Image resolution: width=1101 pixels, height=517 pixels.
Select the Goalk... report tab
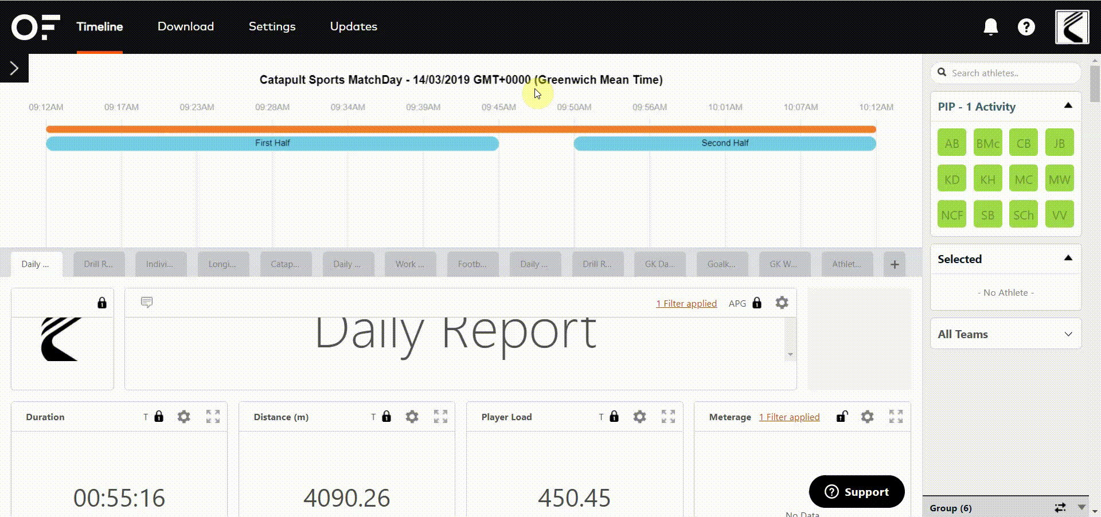(721, 264)
